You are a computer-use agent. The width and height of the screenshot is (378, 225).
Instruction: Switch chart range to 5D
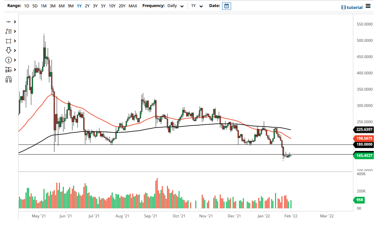pyautogui.click(x=35, y=6)
